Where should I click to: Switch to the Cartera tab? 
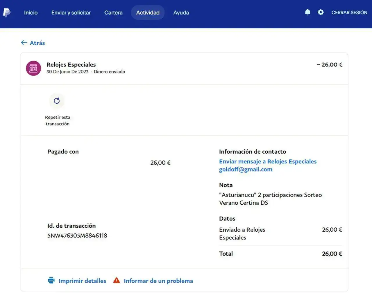pyautogui.click(x=113, y=12)
